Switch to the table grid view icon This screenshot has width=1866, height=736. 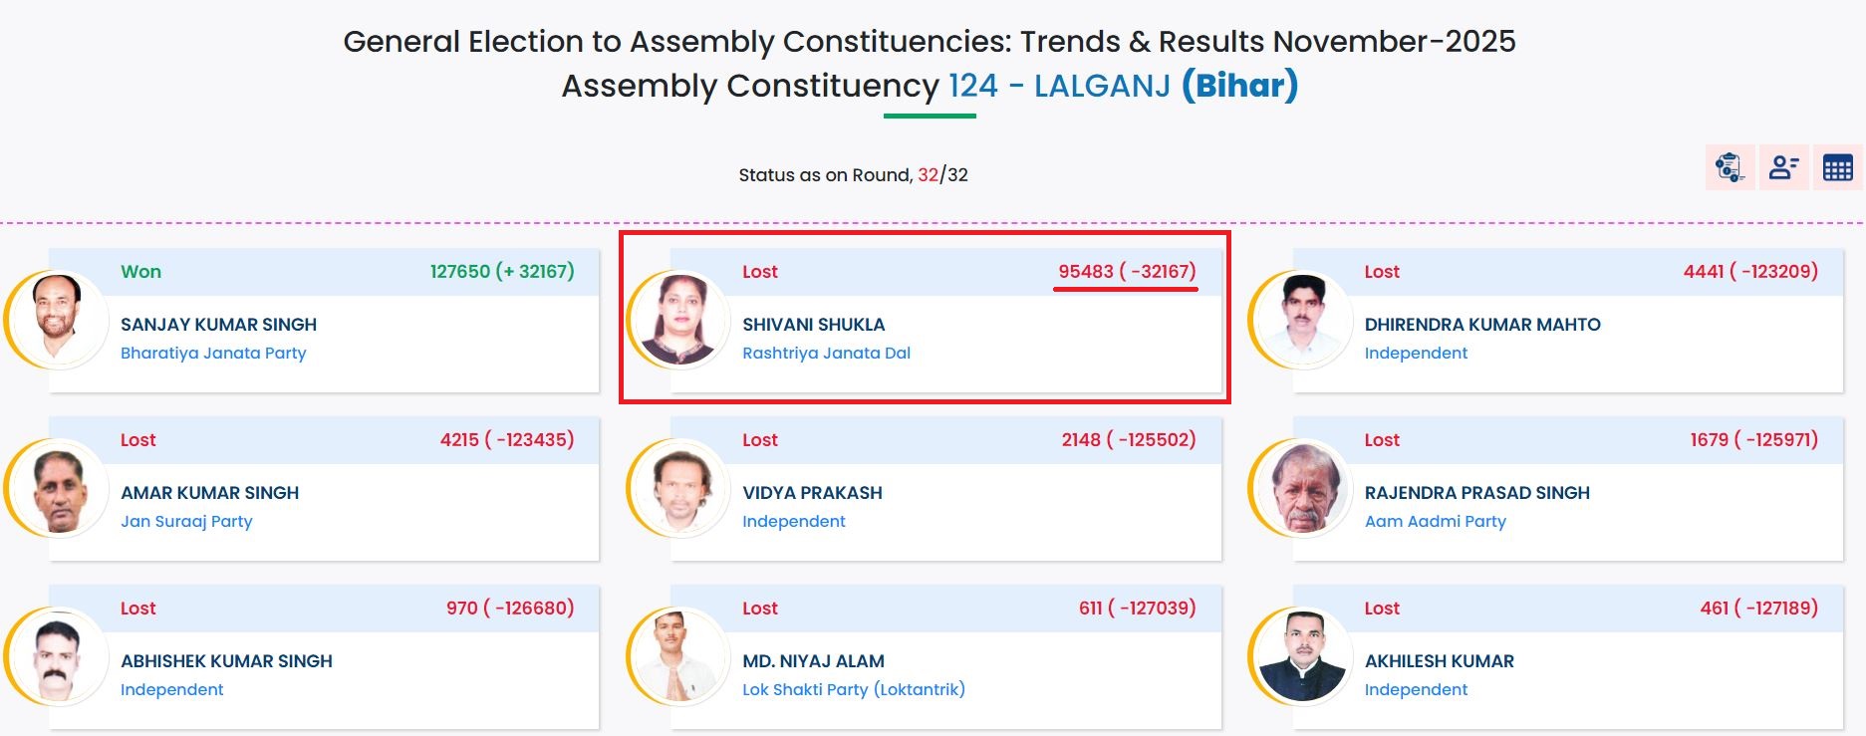(x=1837, y=167)
